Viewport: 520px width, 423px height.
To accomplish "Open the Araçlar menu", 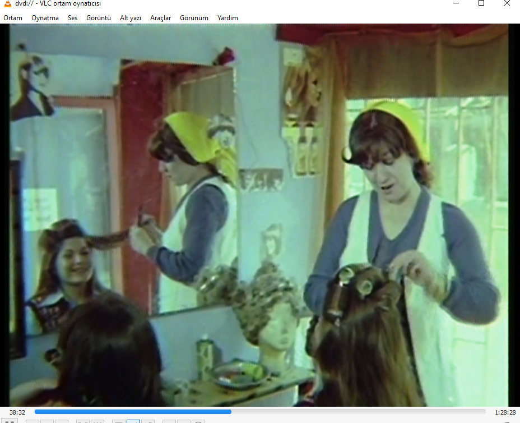I will 160,18.
